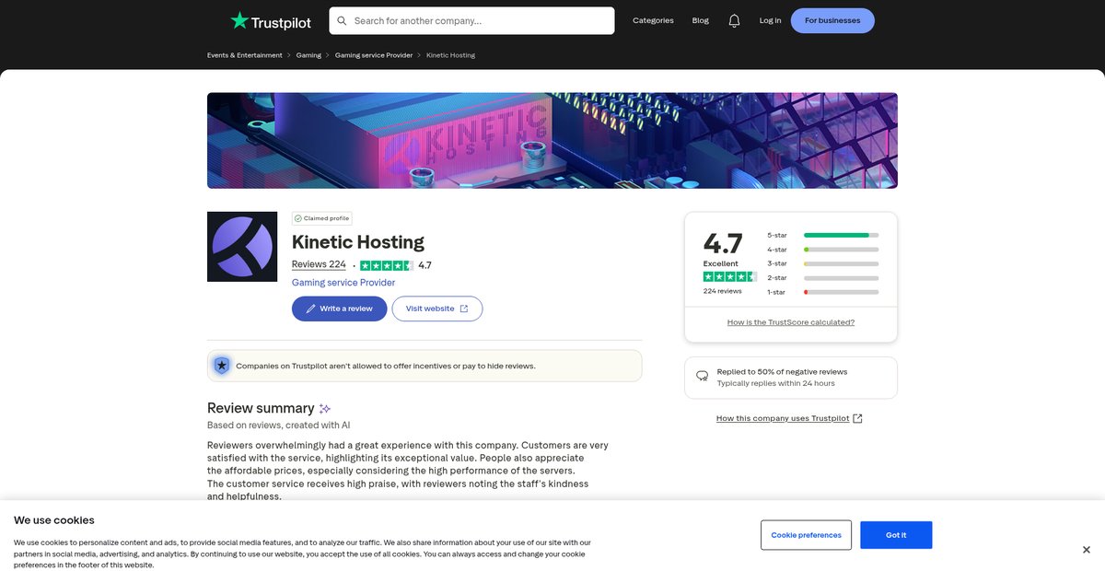Click 'Replied to 50% of negative reviews'

[782, 372]
